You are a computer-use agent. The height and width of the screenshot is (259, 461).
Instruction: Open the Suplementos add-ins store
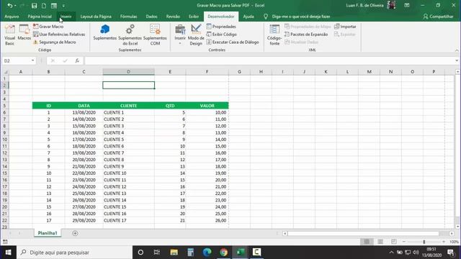[x=105, y=33]
